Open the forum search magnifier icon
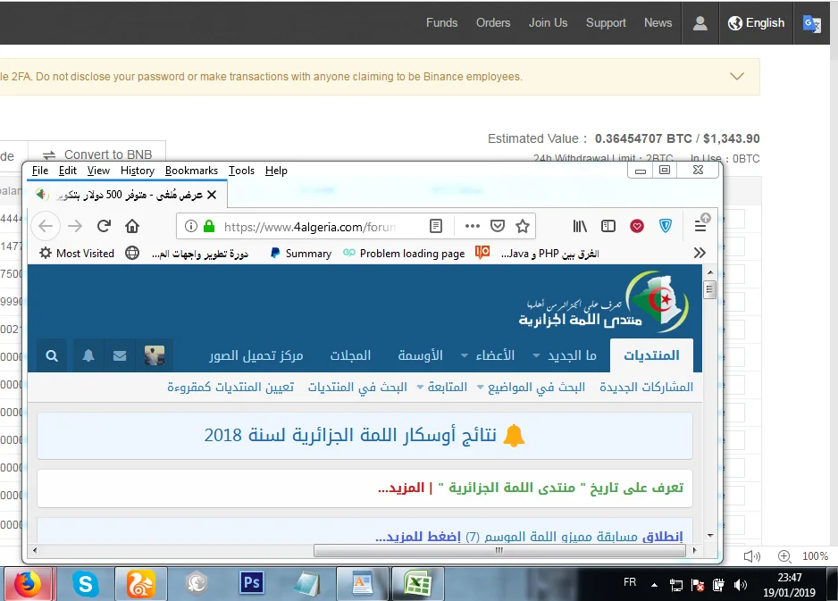 [52, 355]
